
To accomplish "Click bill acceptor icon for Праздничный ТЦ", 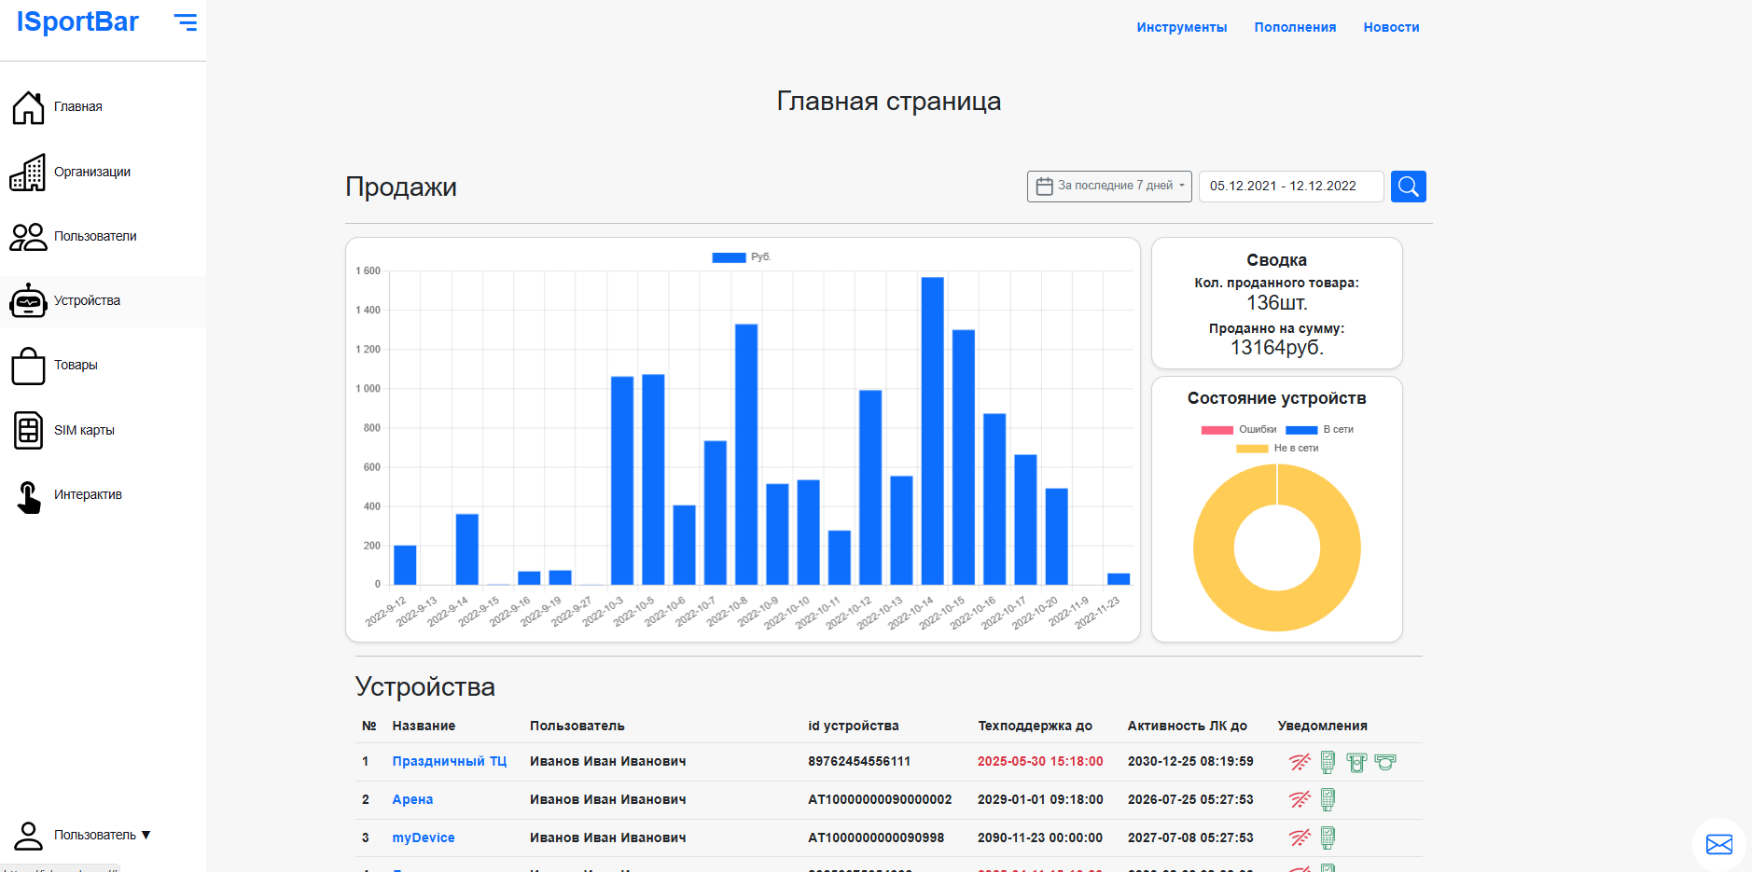I will 1356,763.
